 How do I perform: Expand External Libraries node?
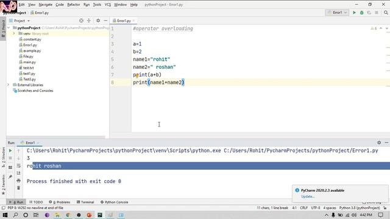tap(9, 85)
